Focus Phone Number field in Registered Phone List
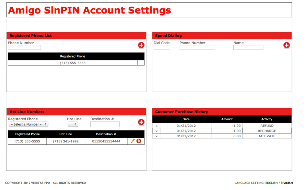This screenshot has height=190, width=308. [x=24, y=47]
